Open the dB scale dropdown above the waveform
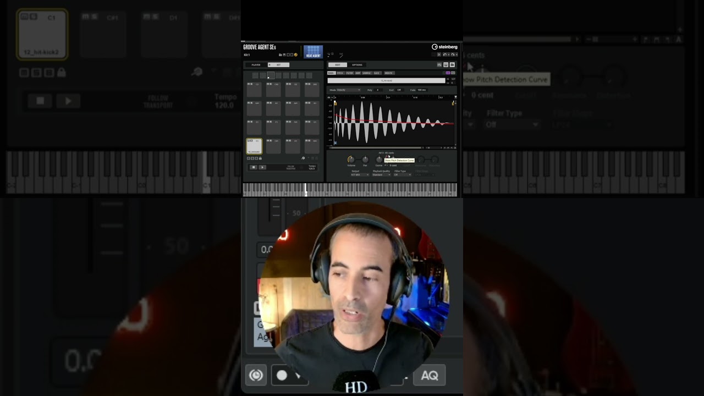704x396 pixels. tap(330, 97)
